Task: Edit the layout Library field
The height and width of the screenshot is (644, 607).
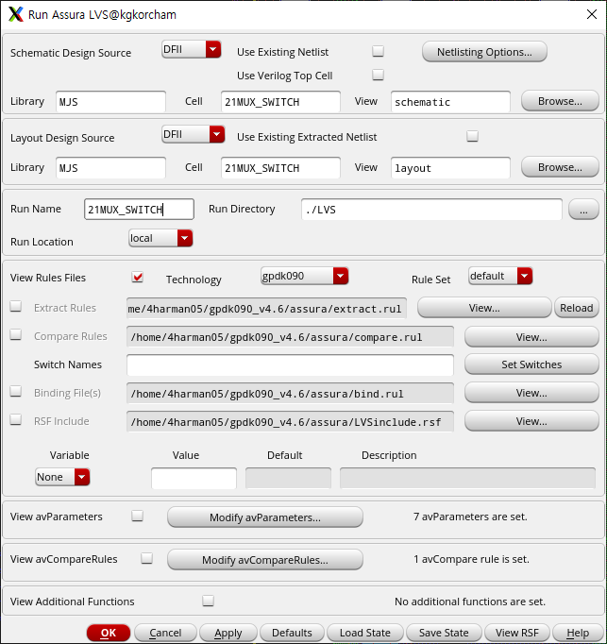Action: (x=110, y=167)
